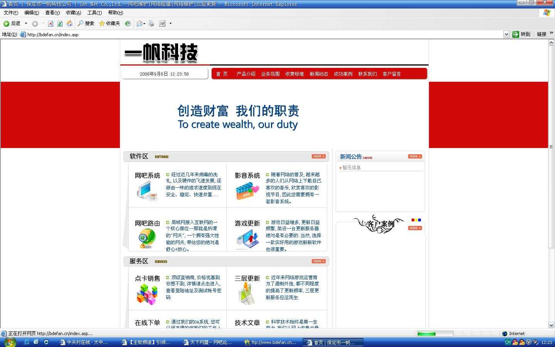Click the Go (转到) button
Image resolution: width=555 pixels, height=347 pixels.
point(521,34)
